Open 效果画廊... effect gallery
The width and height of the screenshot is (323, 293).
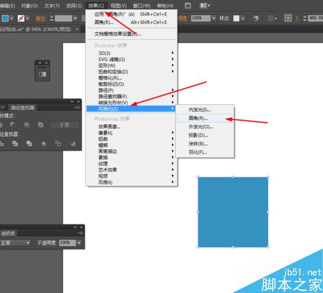[131, 127]
